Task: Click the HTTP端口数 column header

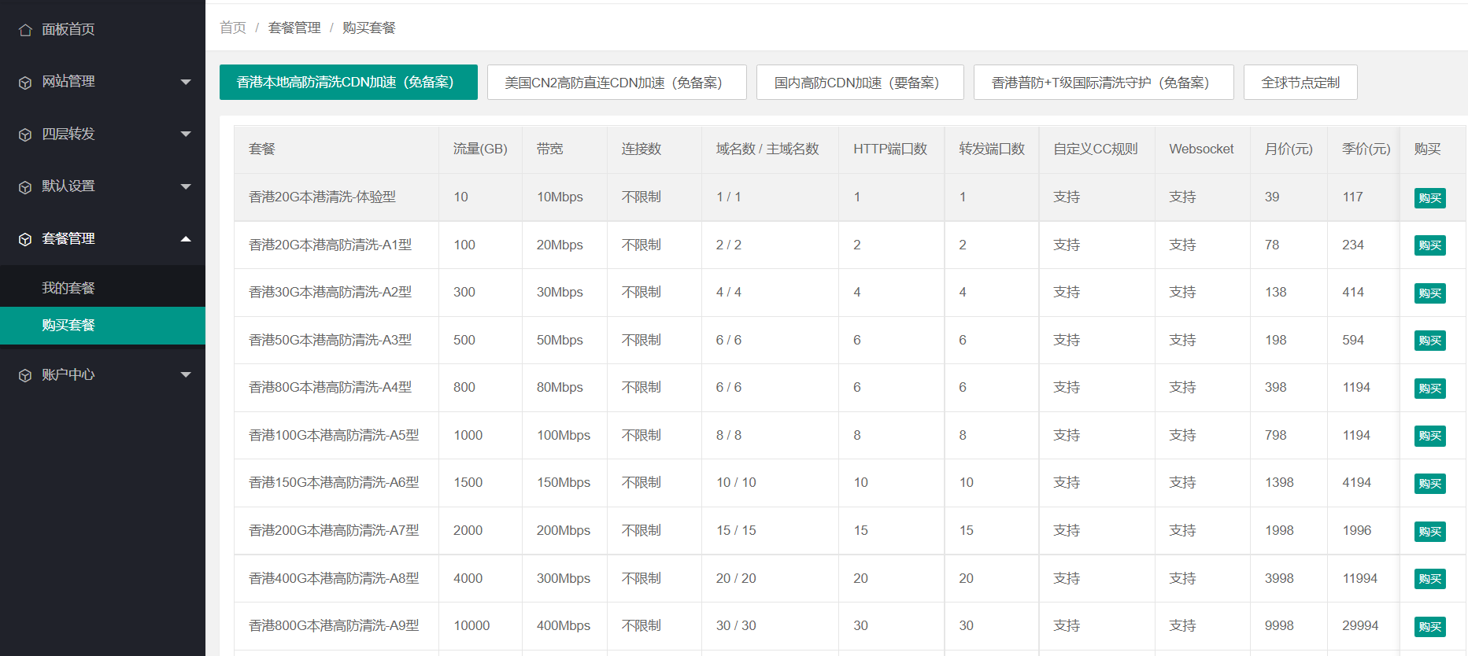Action: coord(890,149)
